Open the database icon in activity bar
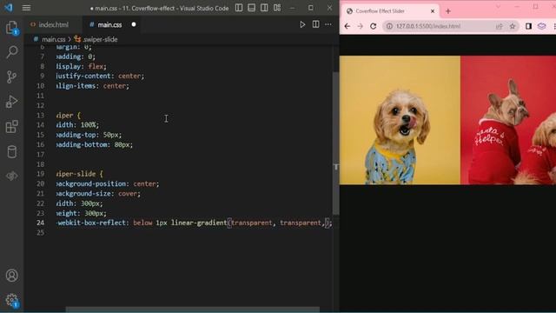Image resolution: width=556 pixels, height=313 pixels. click(11, 151)
